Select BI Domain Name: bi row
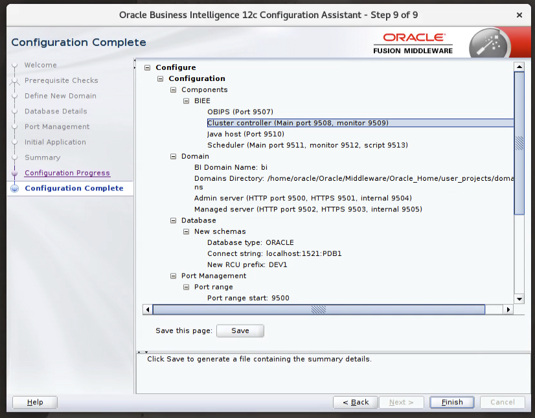Image resolution: width=535 pixels, height=418 pixels. pos(231,167)
